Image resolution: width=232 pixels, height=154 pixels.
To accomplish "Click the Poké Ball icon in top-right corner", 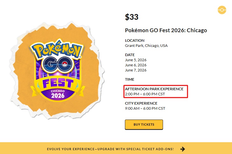I will 222,10.
